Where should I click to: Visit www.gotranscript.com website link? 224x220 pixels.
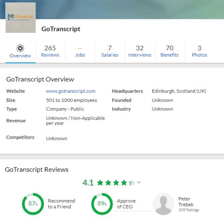point(70,91)
